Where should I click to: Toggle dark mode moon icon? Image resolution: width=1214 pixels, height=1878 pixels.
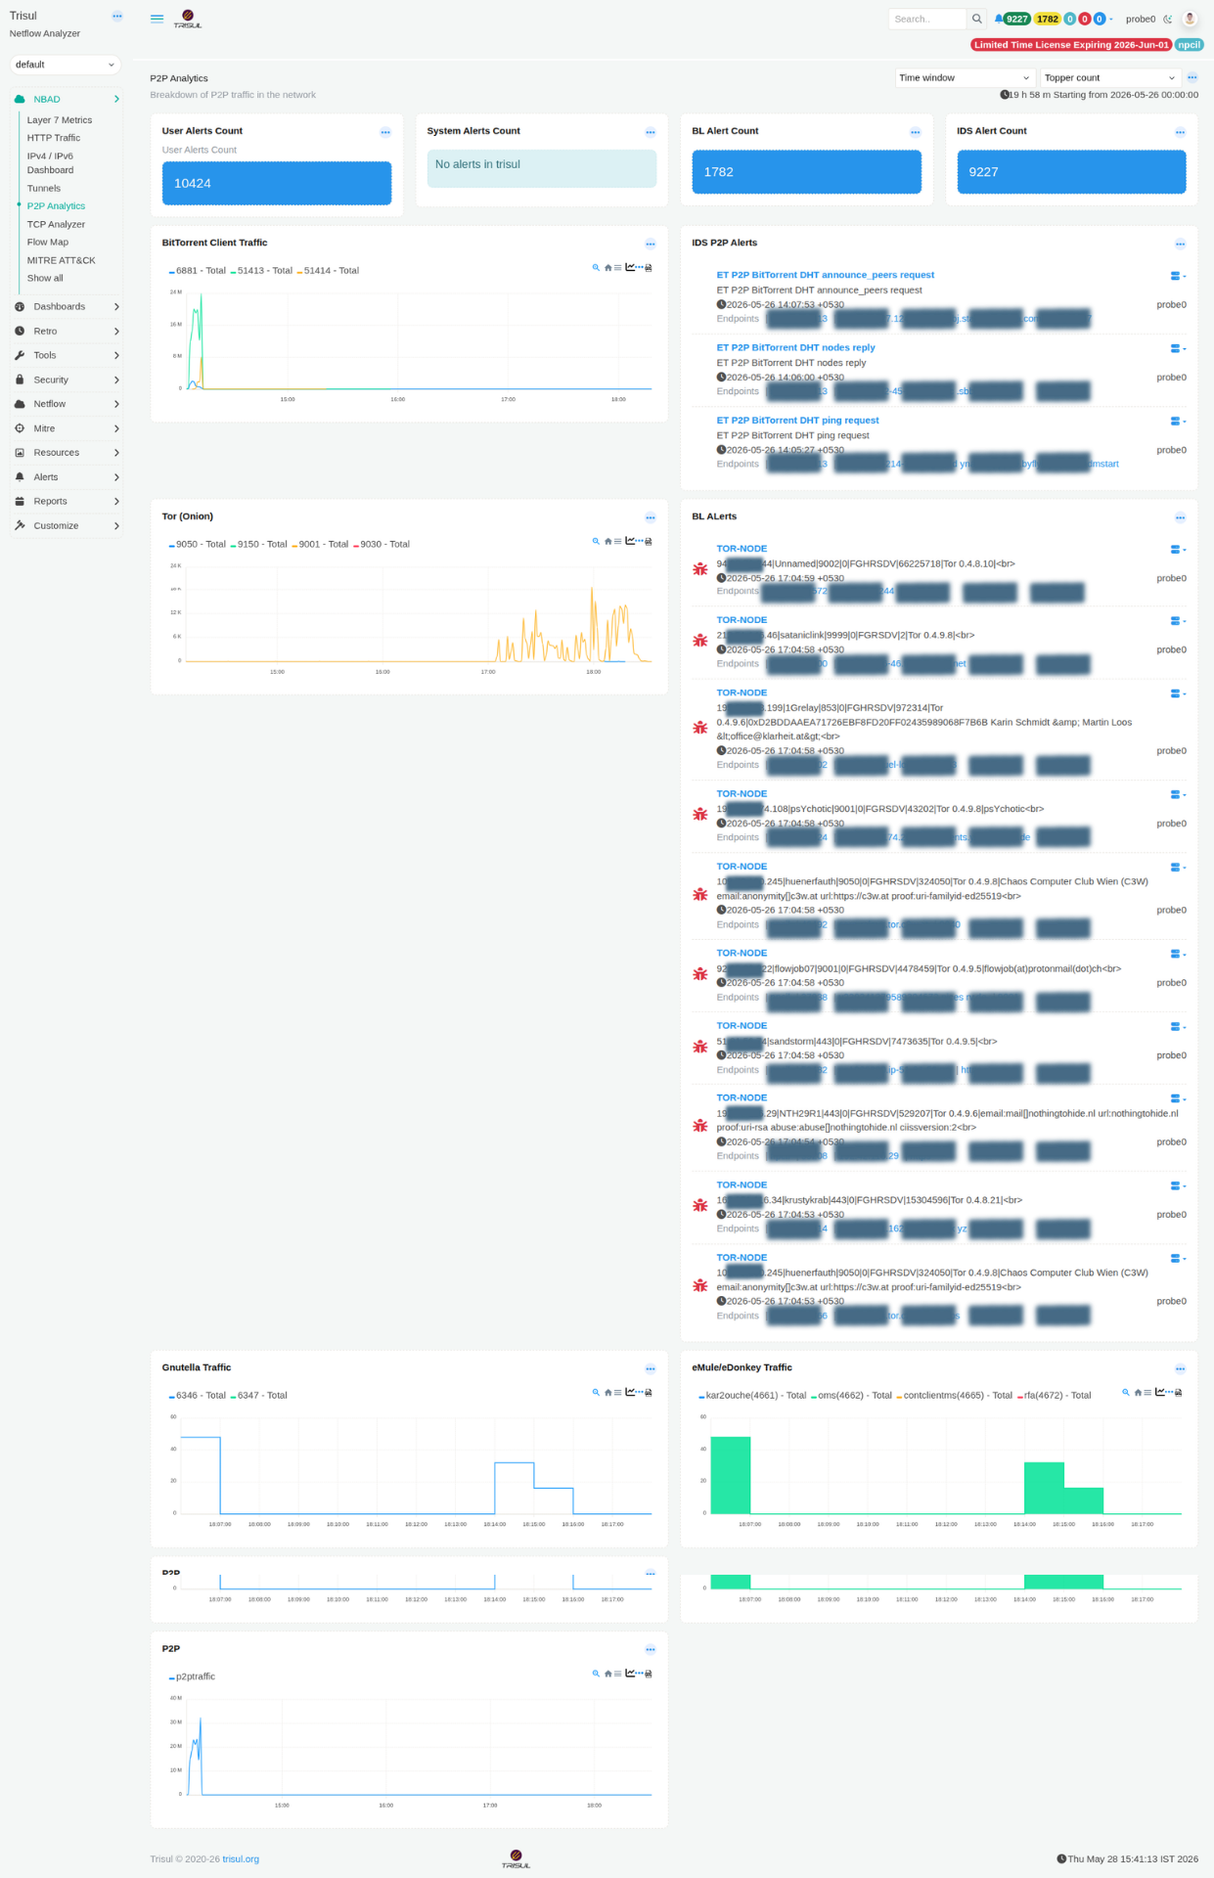[x=1168, y=19]
